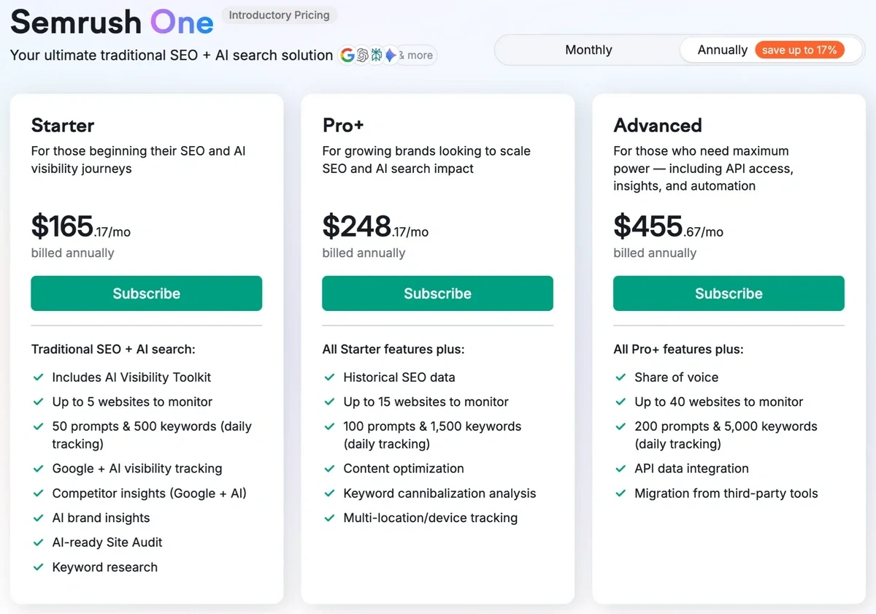Click the Gemini sparkle icon
The width and height of the screenshot is (876, 614).
tap(391, 55)
